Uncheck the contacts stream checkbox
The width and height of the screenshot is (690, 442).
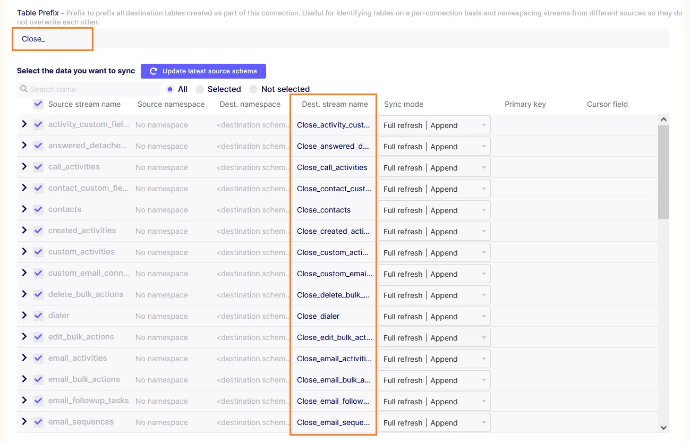click(38, 209)
